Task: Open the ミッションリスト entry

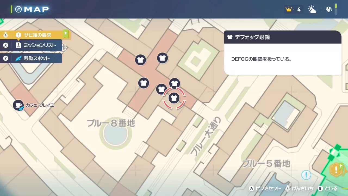Action: pyautogui.click(x=31, y=45)
